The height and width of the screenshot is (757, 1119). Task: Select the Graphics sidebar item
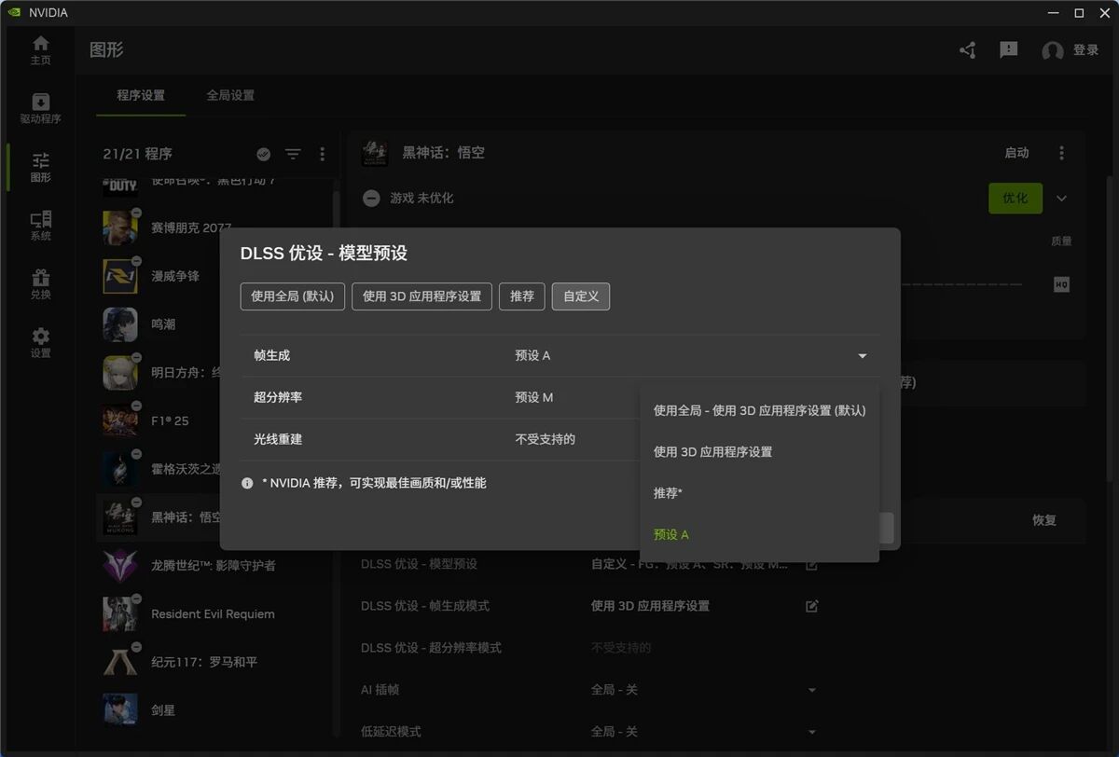tap(40, 168)
